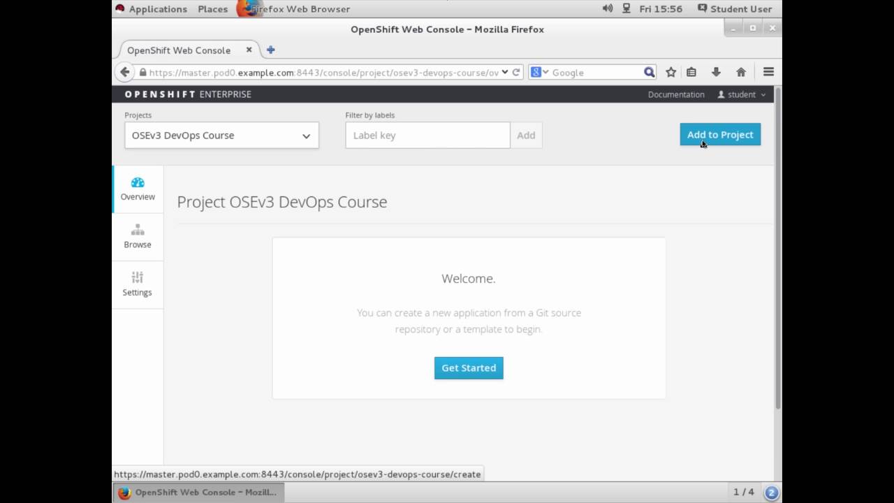Image resolution: width=894 pixels, height=503 pixels.
Task: Reload the page with the refresh icon
Action: [516, 72]
